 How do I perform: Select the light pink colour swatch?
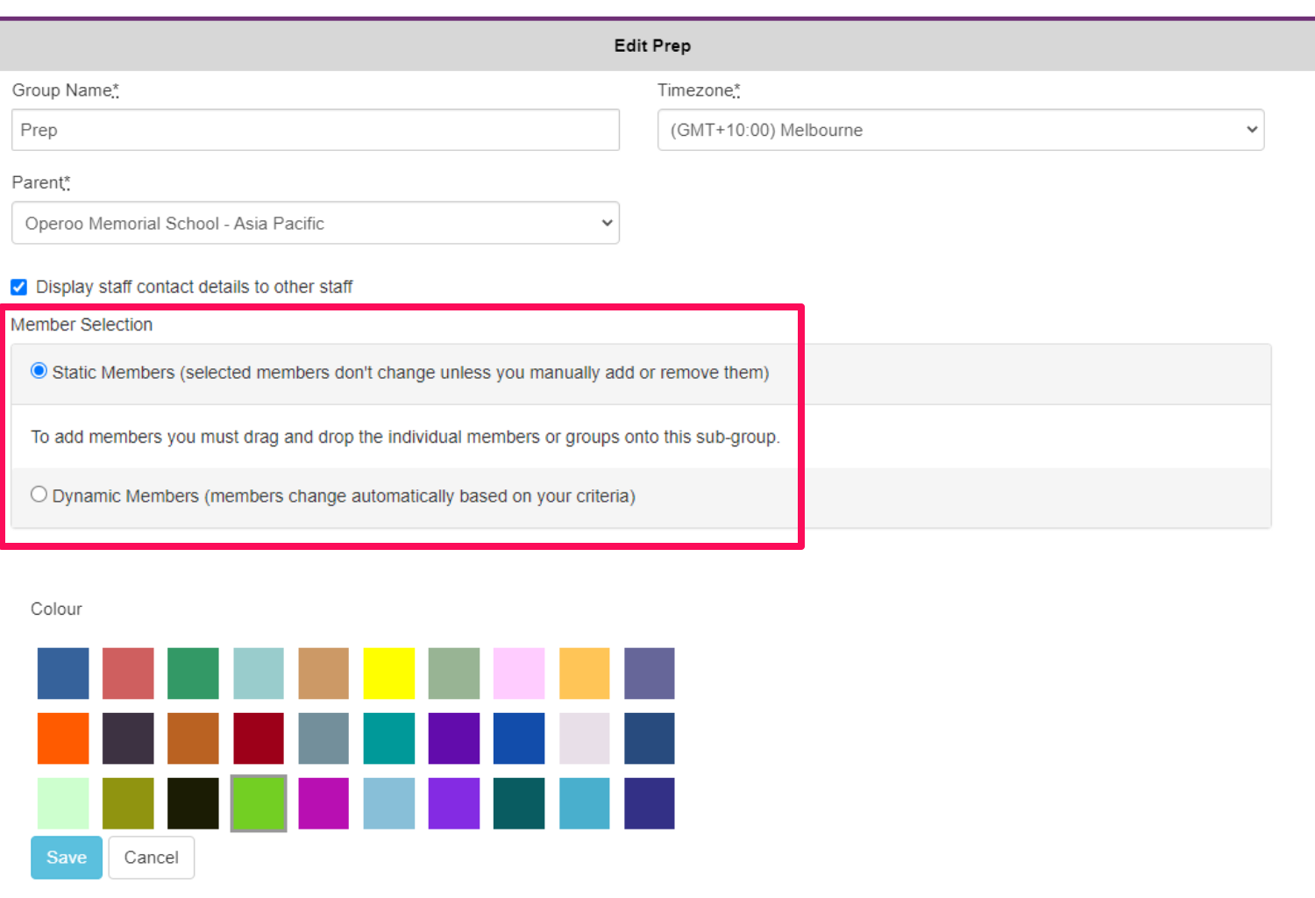pyautogui.click(x=519, y=673)
